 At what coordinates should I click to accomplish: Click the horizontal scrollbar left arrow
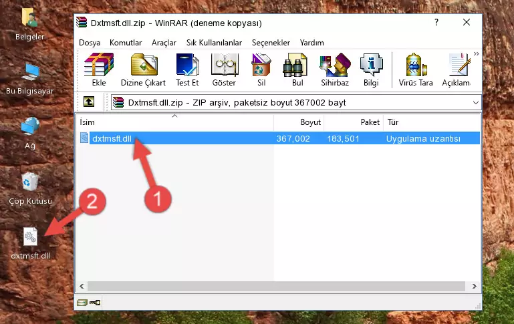(82, 286)
